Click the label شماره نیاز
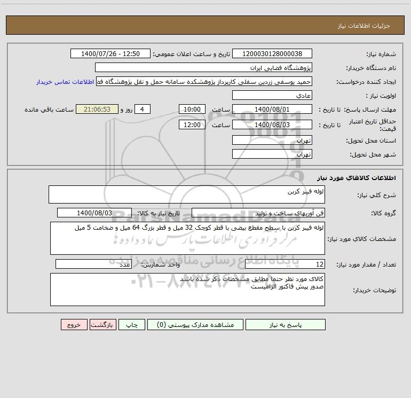The height and width of the screenshot is (398, 411). 381,54
